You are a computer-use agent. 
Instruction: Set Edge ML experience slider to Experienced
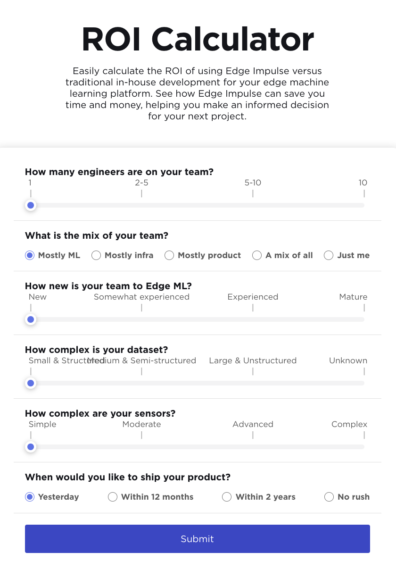tap(253, 319)
